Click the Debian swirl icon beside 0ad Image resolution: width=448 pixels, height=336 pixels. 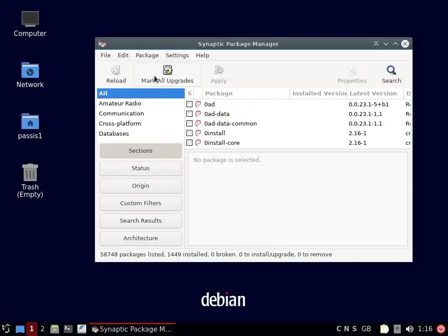pyautogui.click(x=198, y=104)
